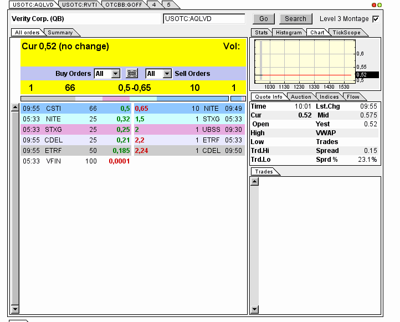Click the Search button
This screenshot has width=400, height=322.
pos(295,19)
